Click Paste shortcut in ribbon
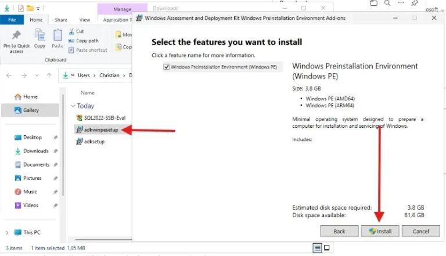 (88, 50)
